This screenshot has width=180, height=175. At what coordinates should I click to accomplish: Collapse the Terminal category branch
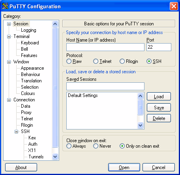tap(9, 36)
